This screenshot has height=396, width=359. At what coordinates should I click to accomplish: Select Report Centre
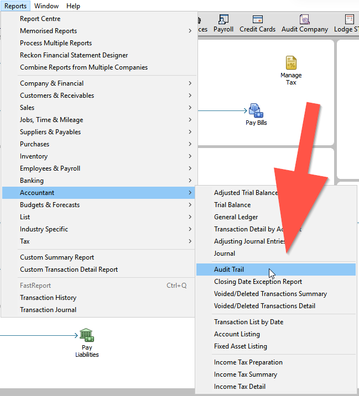tap(98, 19)
